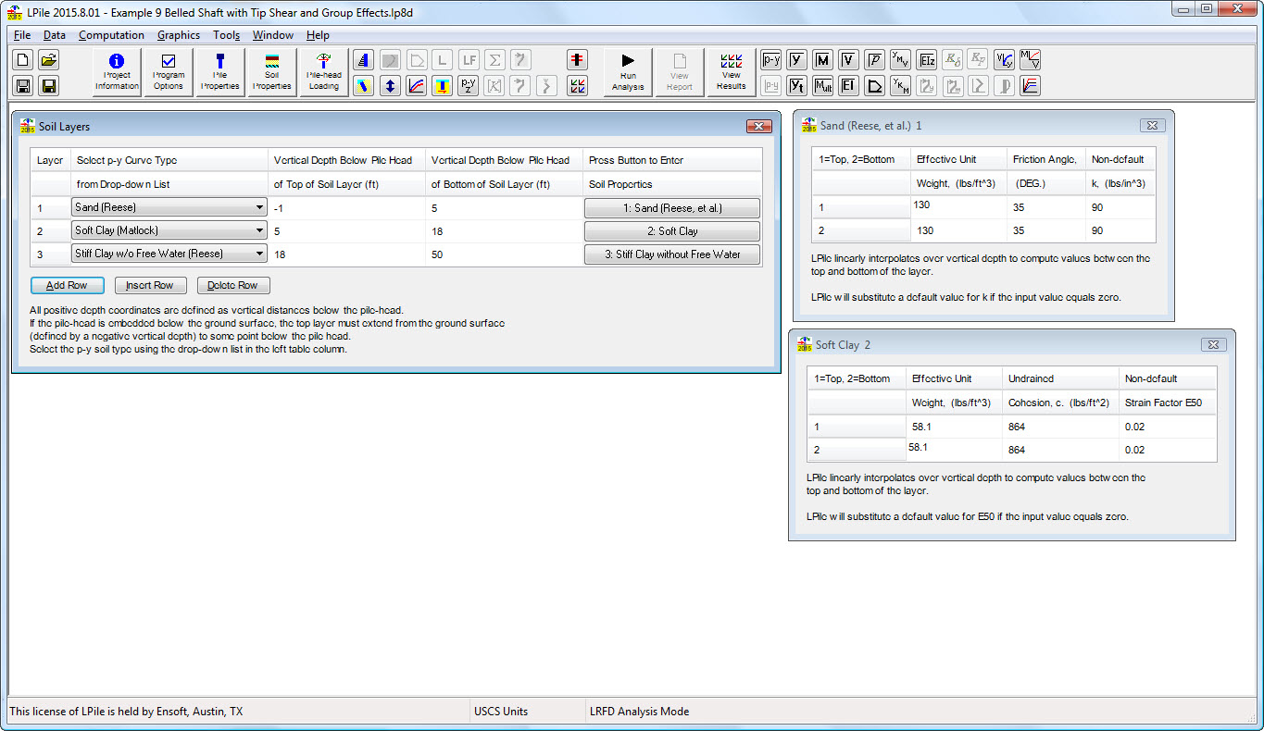Open Pile Properties from the toolbar

(x=219, y=72)
